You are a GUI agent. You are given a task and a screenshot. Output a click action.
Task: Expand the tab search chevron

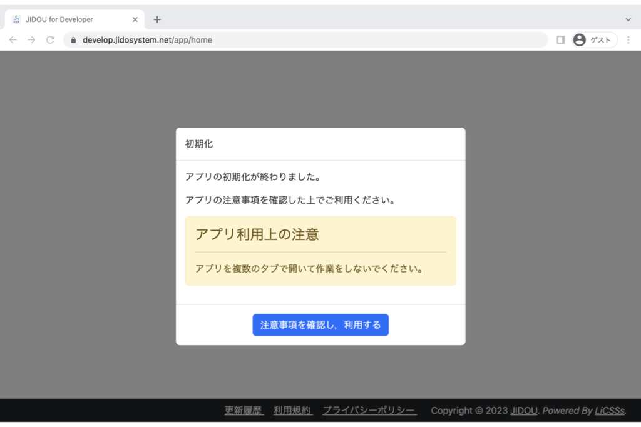[628, 19]
